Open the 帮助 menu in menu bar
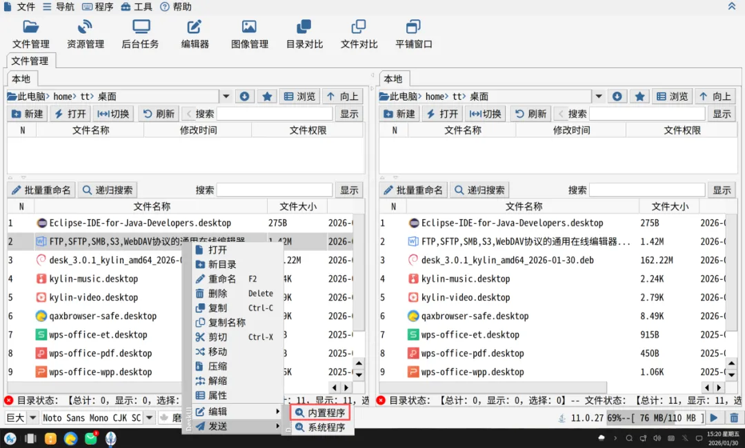Viewport: 745px width, 448px height. pyautogui.click(x=176, y=7)
